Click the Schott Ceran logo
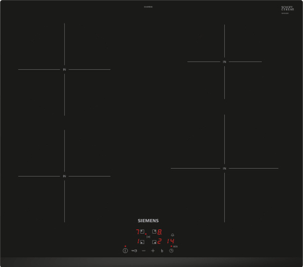Image resolution: width=303 pixels, height=267 pixels. (x=288, y=9)
